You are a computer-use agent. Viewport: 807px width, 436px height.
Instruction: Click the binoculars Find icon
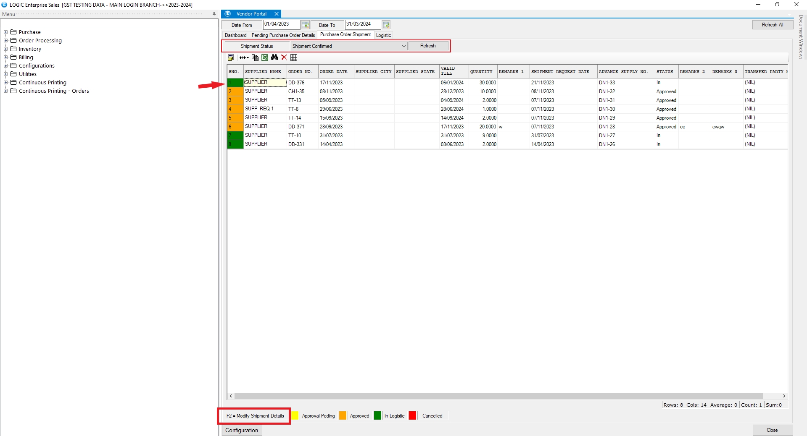(x=274, y=57)
